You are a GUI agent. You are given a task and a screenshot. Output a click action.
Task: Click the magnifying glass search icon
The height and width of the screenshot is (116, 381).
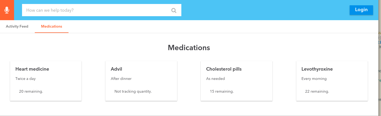174,10
